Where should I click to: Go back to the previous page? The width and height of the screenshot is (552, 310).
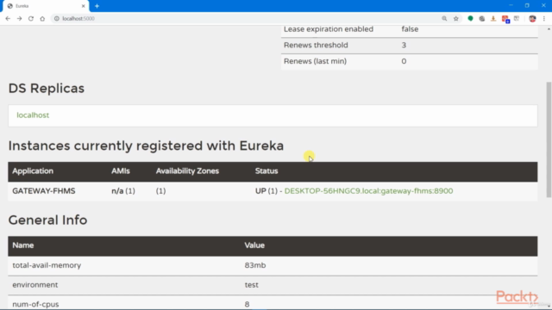tap(8, 19)
